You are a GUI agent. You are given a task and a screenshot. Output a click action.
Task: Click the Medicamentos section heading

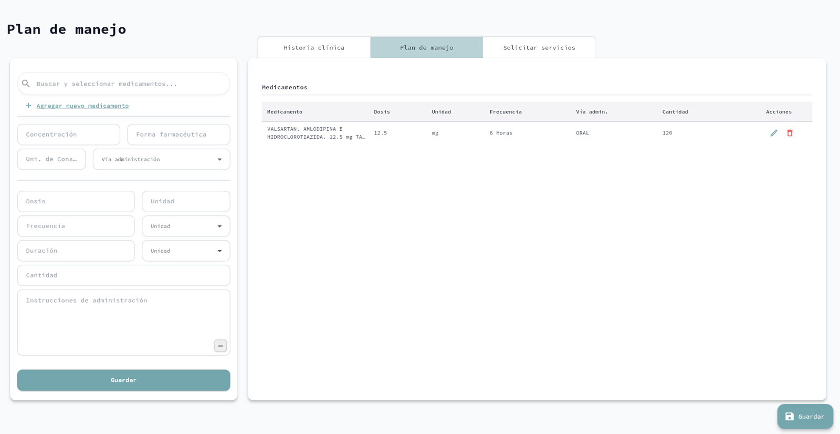(x=285, y=87)
